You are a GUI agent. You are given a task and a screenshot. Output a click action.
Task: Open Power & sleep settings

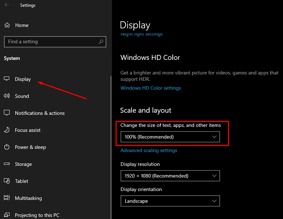pyautogui.click(x=30, y=147)
